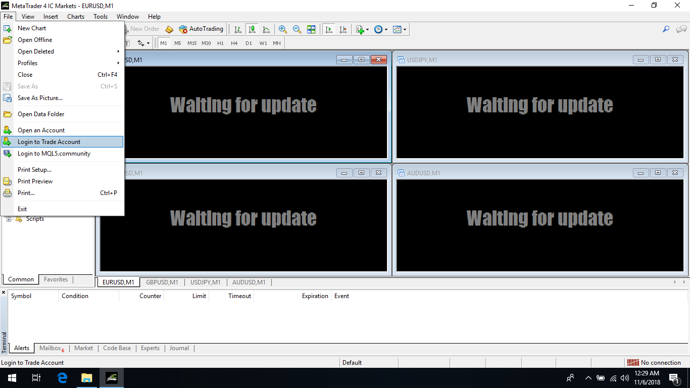690x388 pixels.
Task: Select the W1 timeframe
Action: tap(263, 43)
